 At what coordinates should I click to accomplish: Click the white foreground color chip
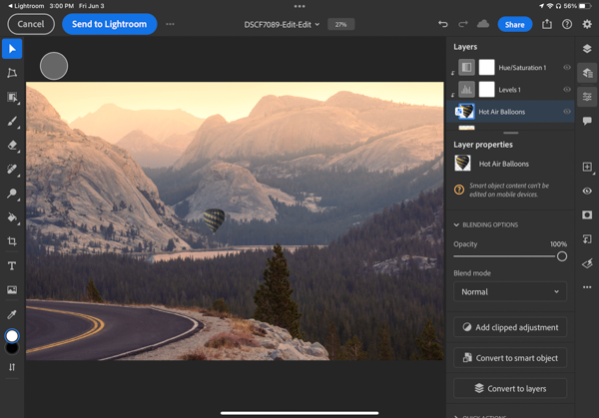pyautogui.click(x=12, y=336)
